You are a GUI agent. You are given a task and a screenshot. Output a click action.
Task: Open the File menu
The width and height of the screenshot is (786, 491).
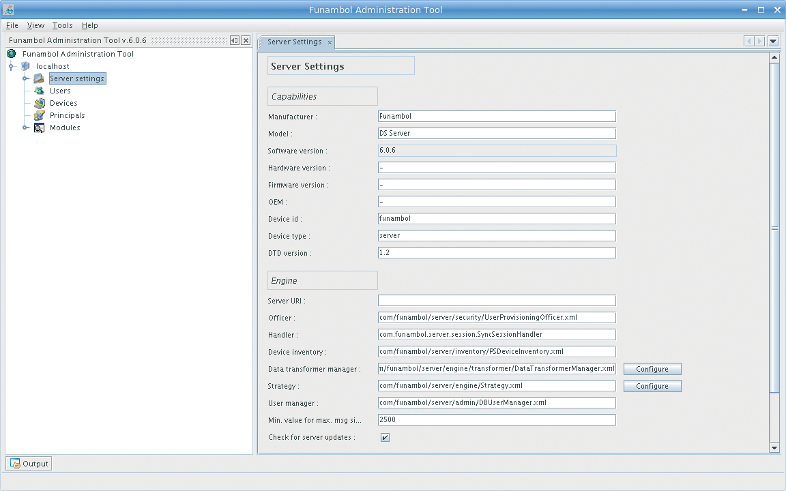tap(12, 25)
